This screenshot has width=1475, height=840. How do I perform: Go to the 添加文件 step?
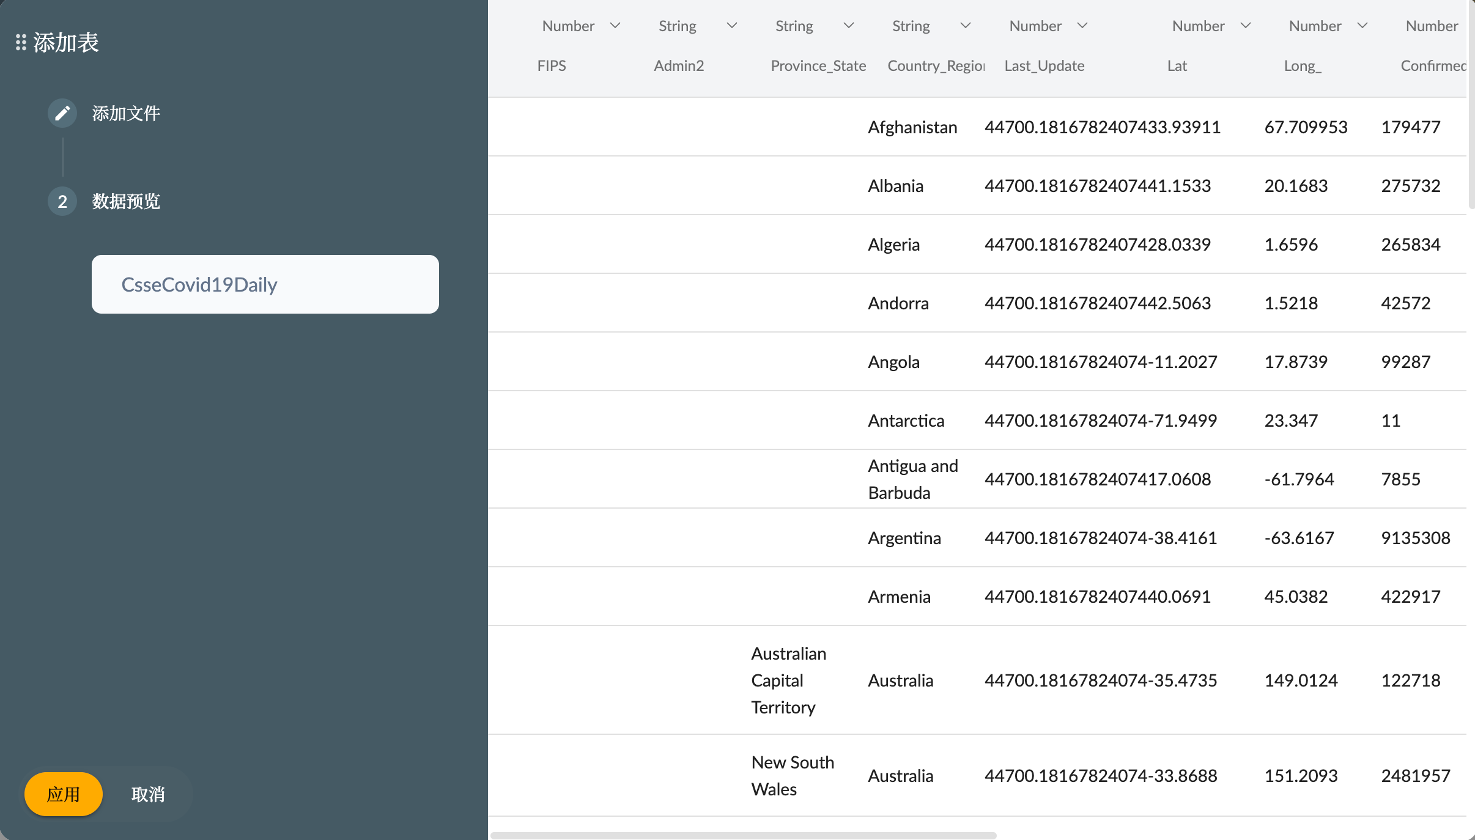tap(126, 113)
